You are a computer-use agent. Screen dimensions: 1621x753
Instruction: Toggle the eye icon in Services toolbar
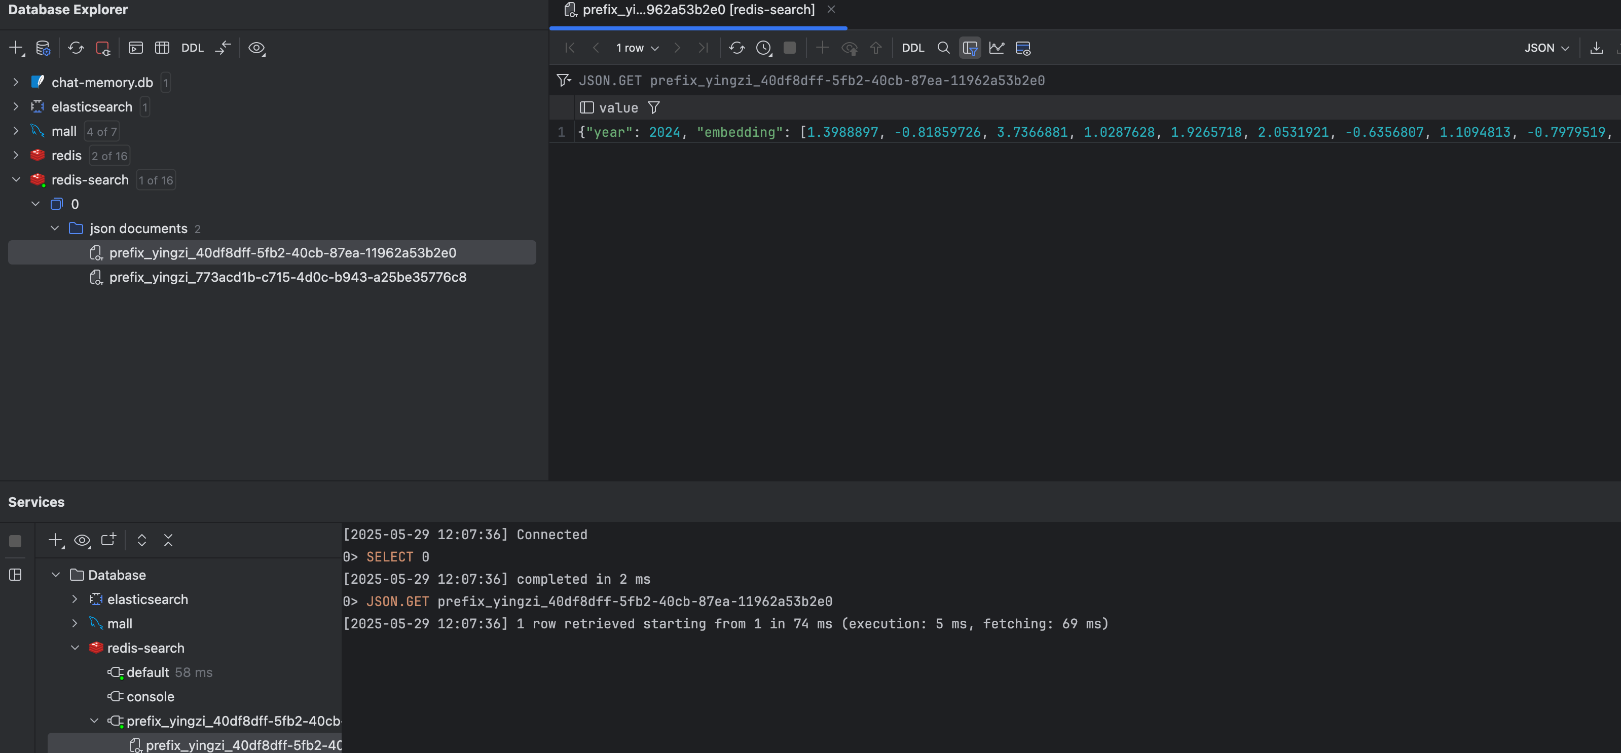point(82,540)
